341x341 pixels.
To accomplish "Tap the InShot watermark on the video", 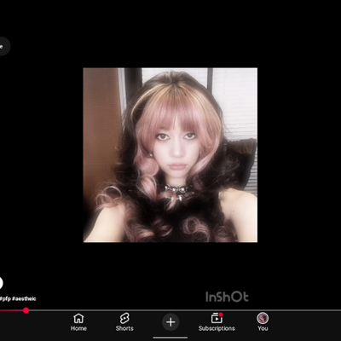I will pos(227,297).
